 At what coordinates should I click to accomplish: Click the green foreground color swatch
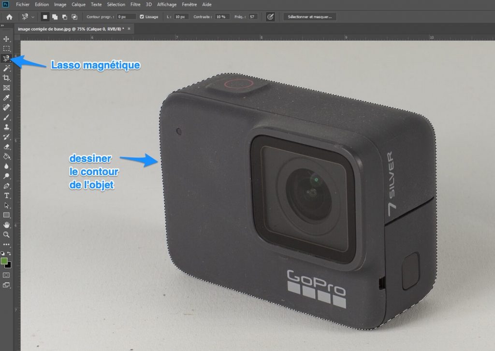click(x=4, y=261)
